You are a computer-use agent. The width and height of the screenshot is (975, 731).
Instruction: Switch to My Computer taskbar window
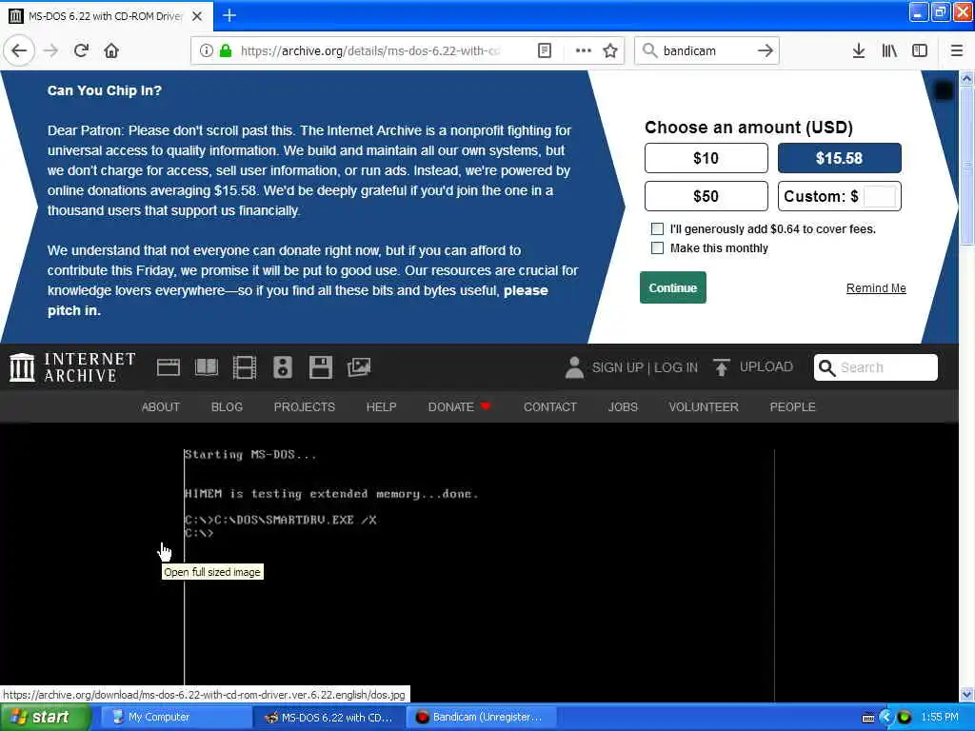[175, 717]
